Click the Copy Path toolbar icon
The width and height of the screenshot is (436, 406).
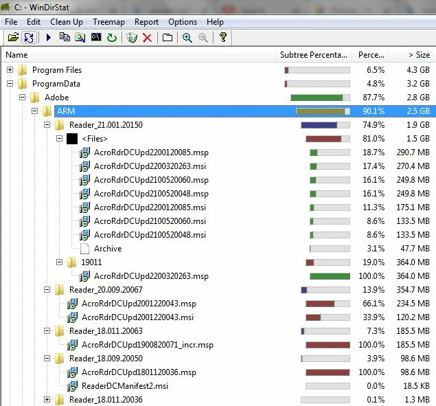[x=65, y=37]
